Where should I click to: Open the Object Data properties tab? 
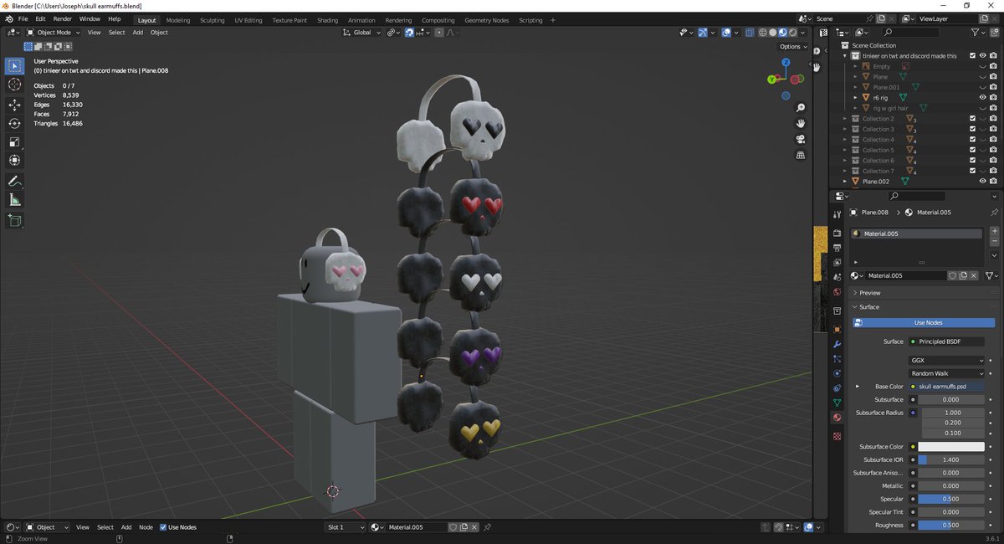837,403
